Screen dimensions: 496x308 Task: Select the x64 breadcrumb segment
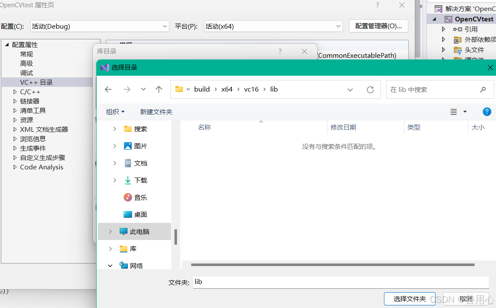[227, 89]
